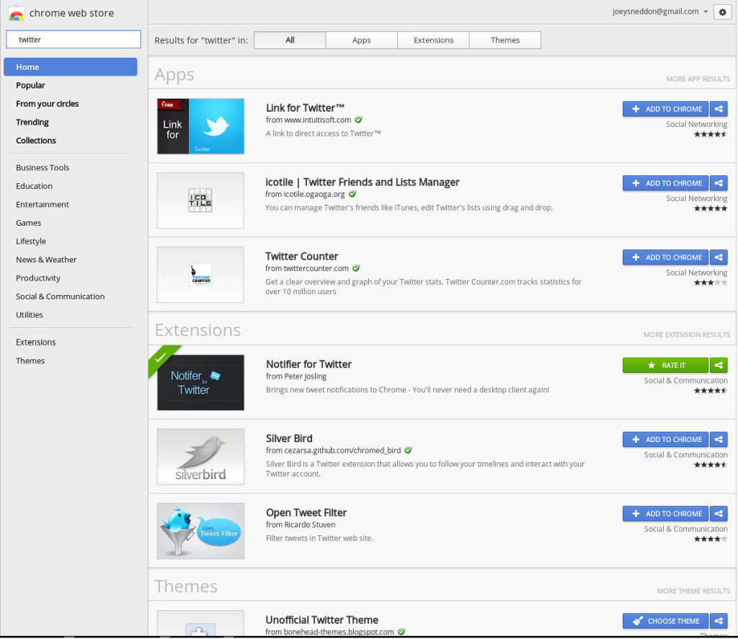
Task: Add Link for Twitter to Chrome
Action: (x=665, y=109)
